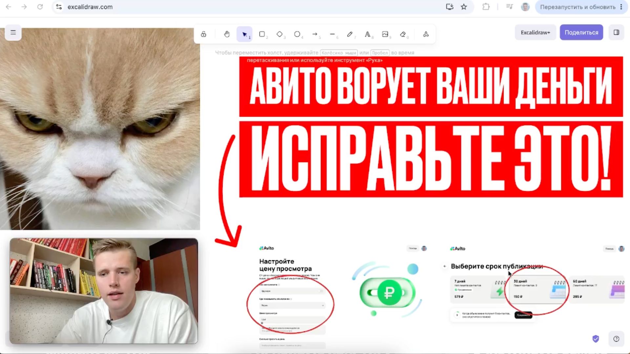Open the Excalidraw+ link
Screen dimensions: 630x354
(535, 32)
